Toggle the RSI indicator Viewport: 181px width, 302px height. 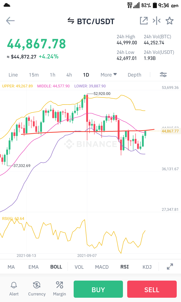(x=124, y=267)
